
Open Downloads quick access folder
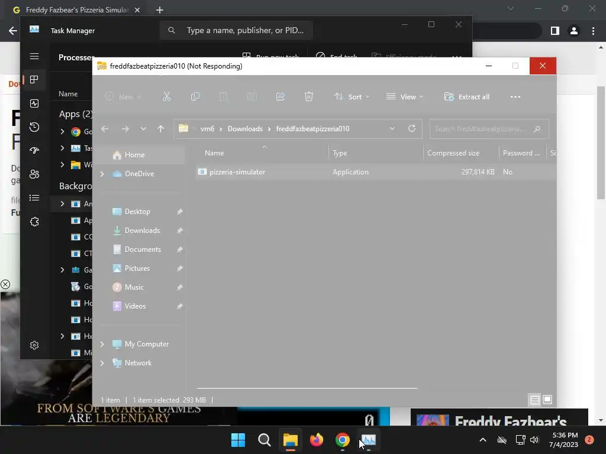point(141,231)
